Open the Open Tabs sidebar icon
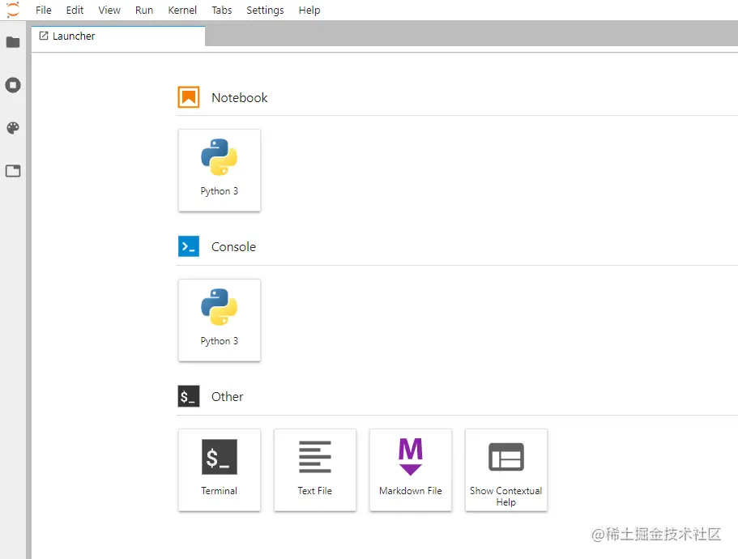 [x=13, y=171]
